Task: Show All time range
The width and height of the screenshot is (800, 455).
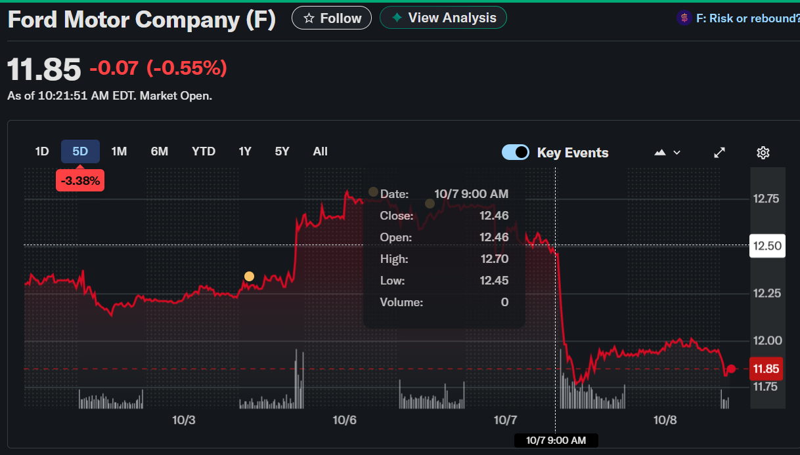Action: (320, 151)
